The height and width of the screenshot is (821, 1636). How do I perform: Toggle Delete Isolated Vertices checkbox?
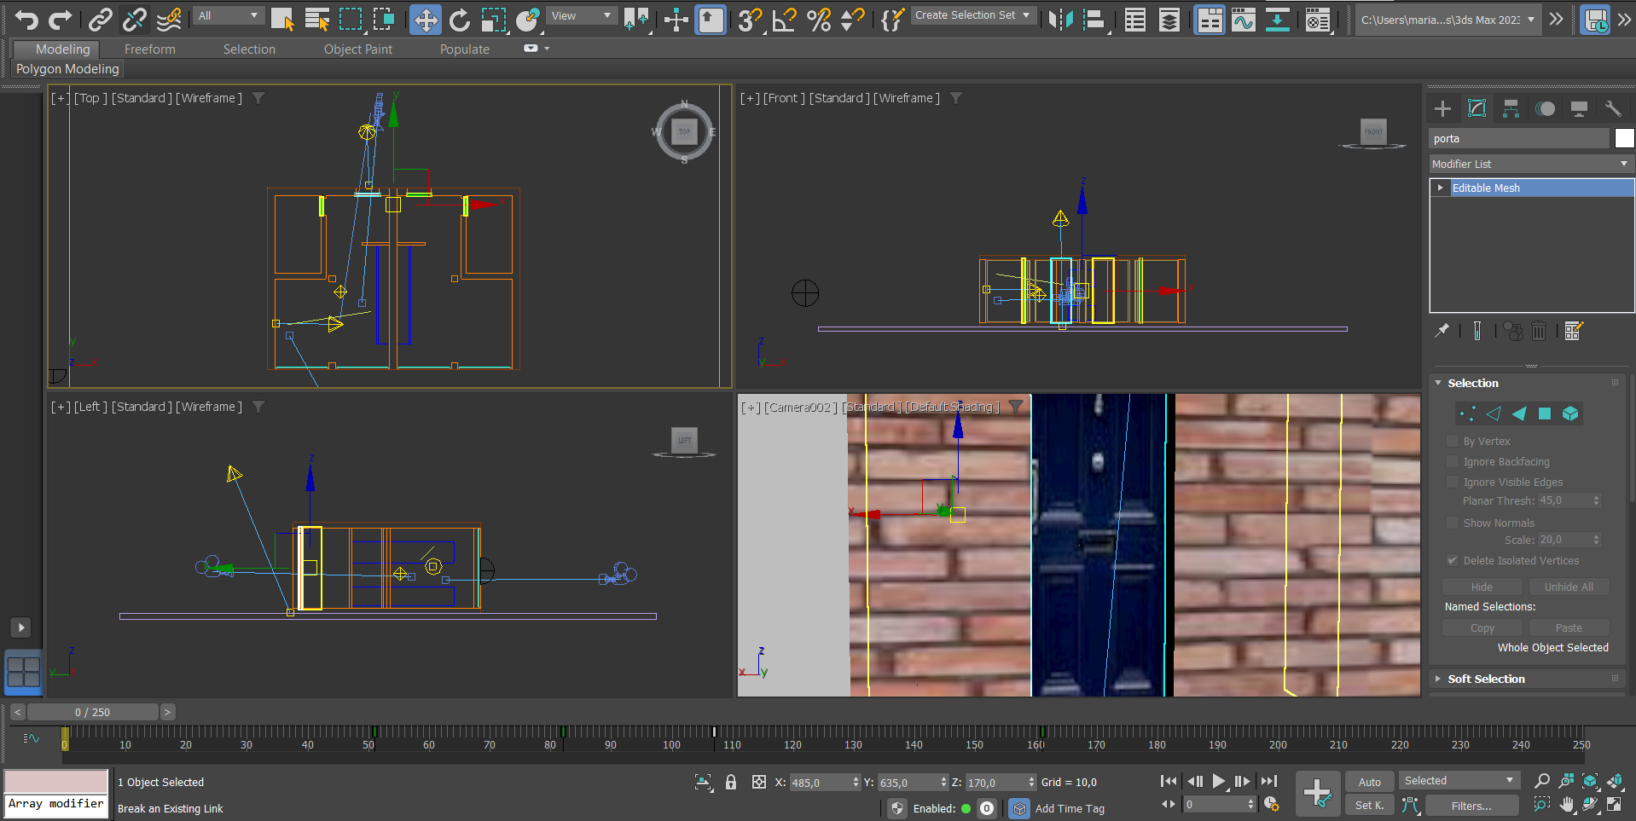[1452, 560]
